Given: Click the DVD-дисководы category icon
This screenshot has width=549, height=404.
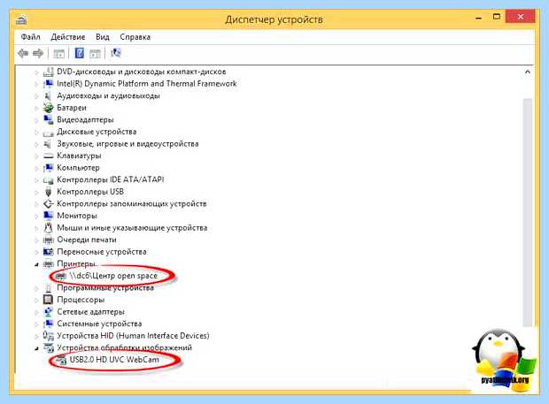Looking at the screenshot, I should [x=48, y=72].
